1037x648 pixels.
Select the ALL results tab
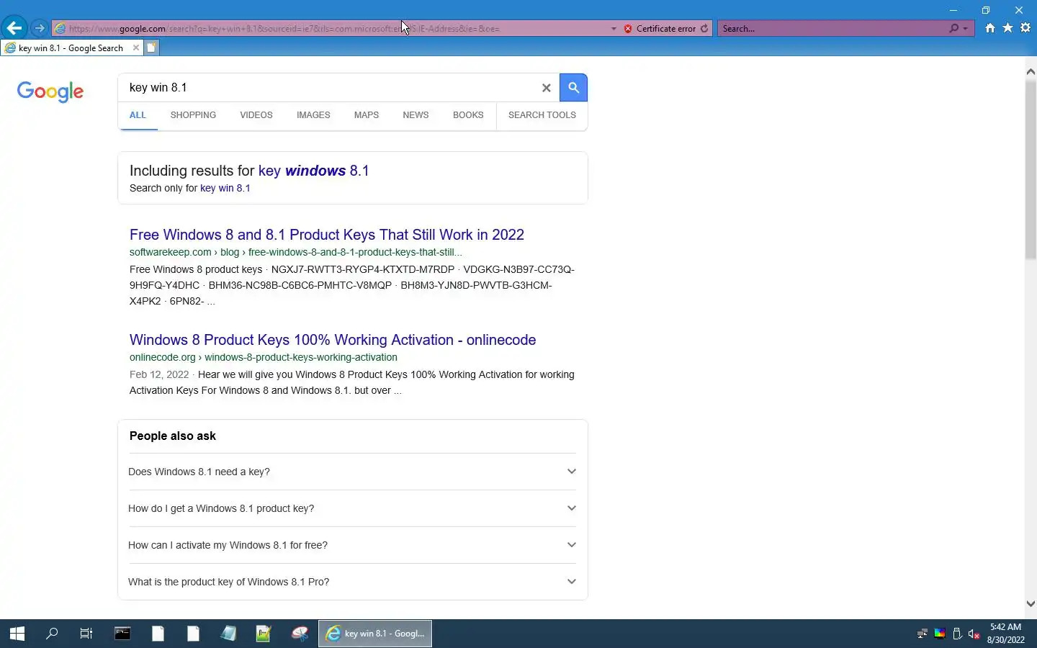138,115
